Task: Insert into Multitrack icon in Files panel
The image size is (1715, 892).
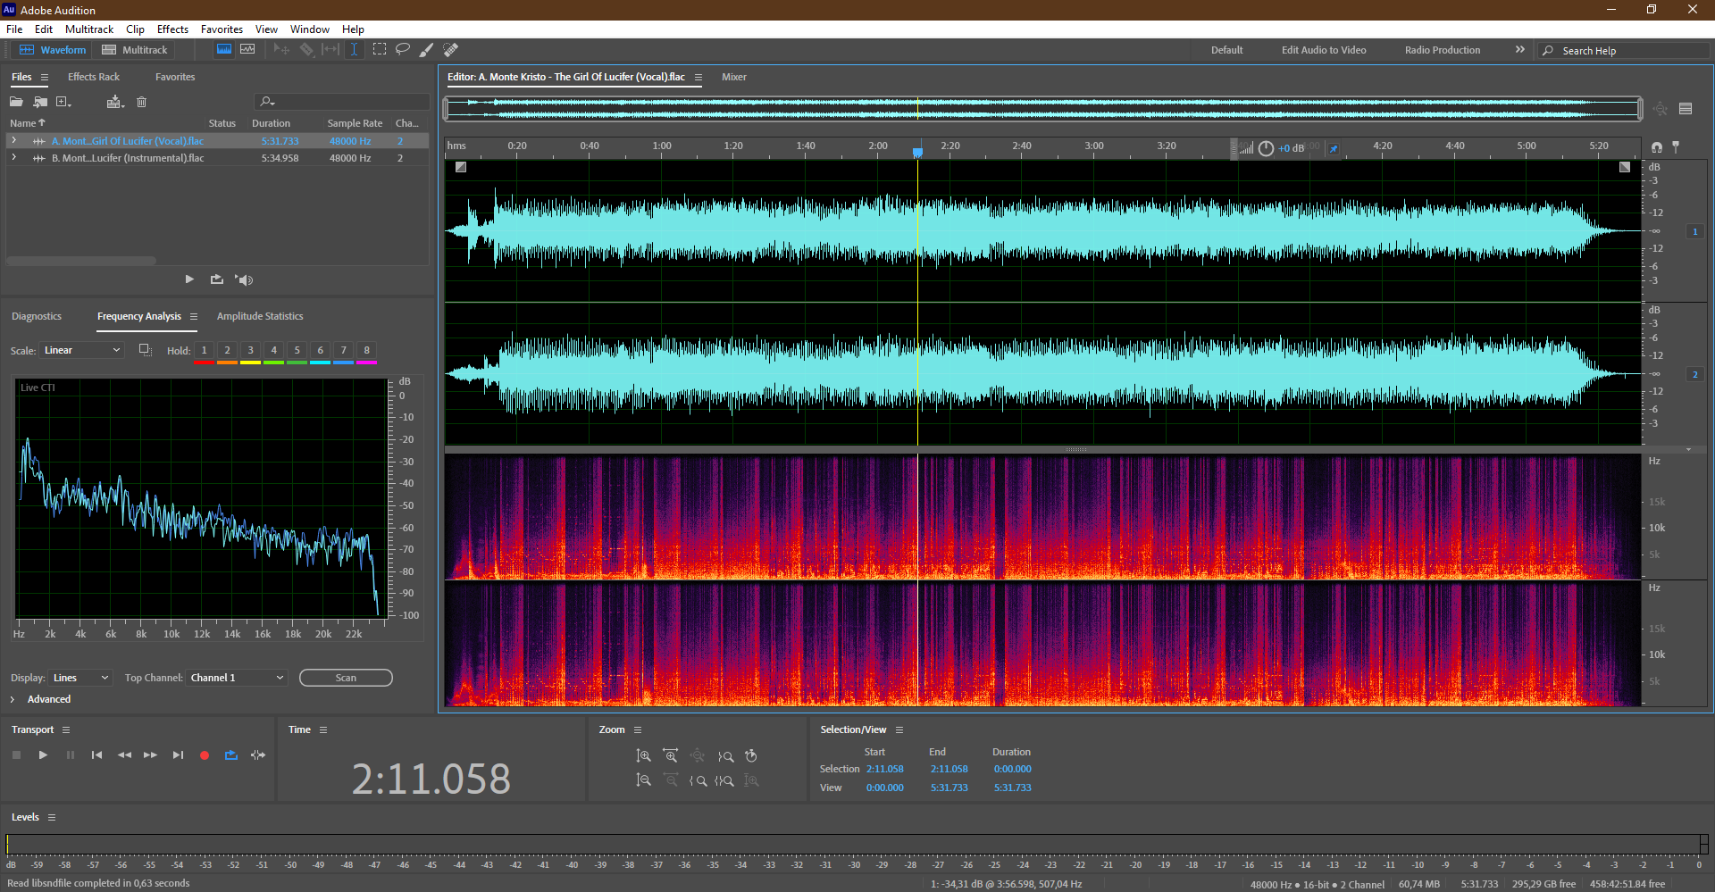Action: coord(114,102)
